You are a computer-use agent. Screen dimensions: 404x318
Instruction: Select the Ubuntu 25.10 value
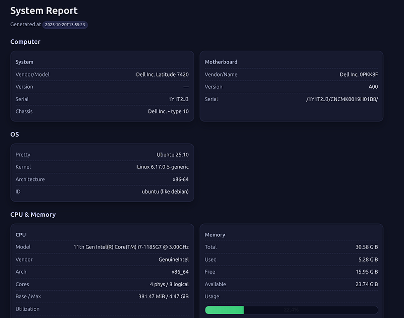pyautogui.click(x=173, y=155)
